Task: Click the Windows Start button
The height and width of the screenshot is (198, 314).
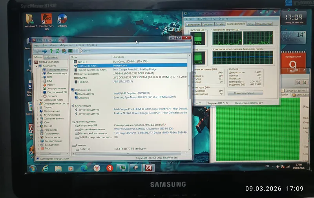Action: (x=33, y=169)
